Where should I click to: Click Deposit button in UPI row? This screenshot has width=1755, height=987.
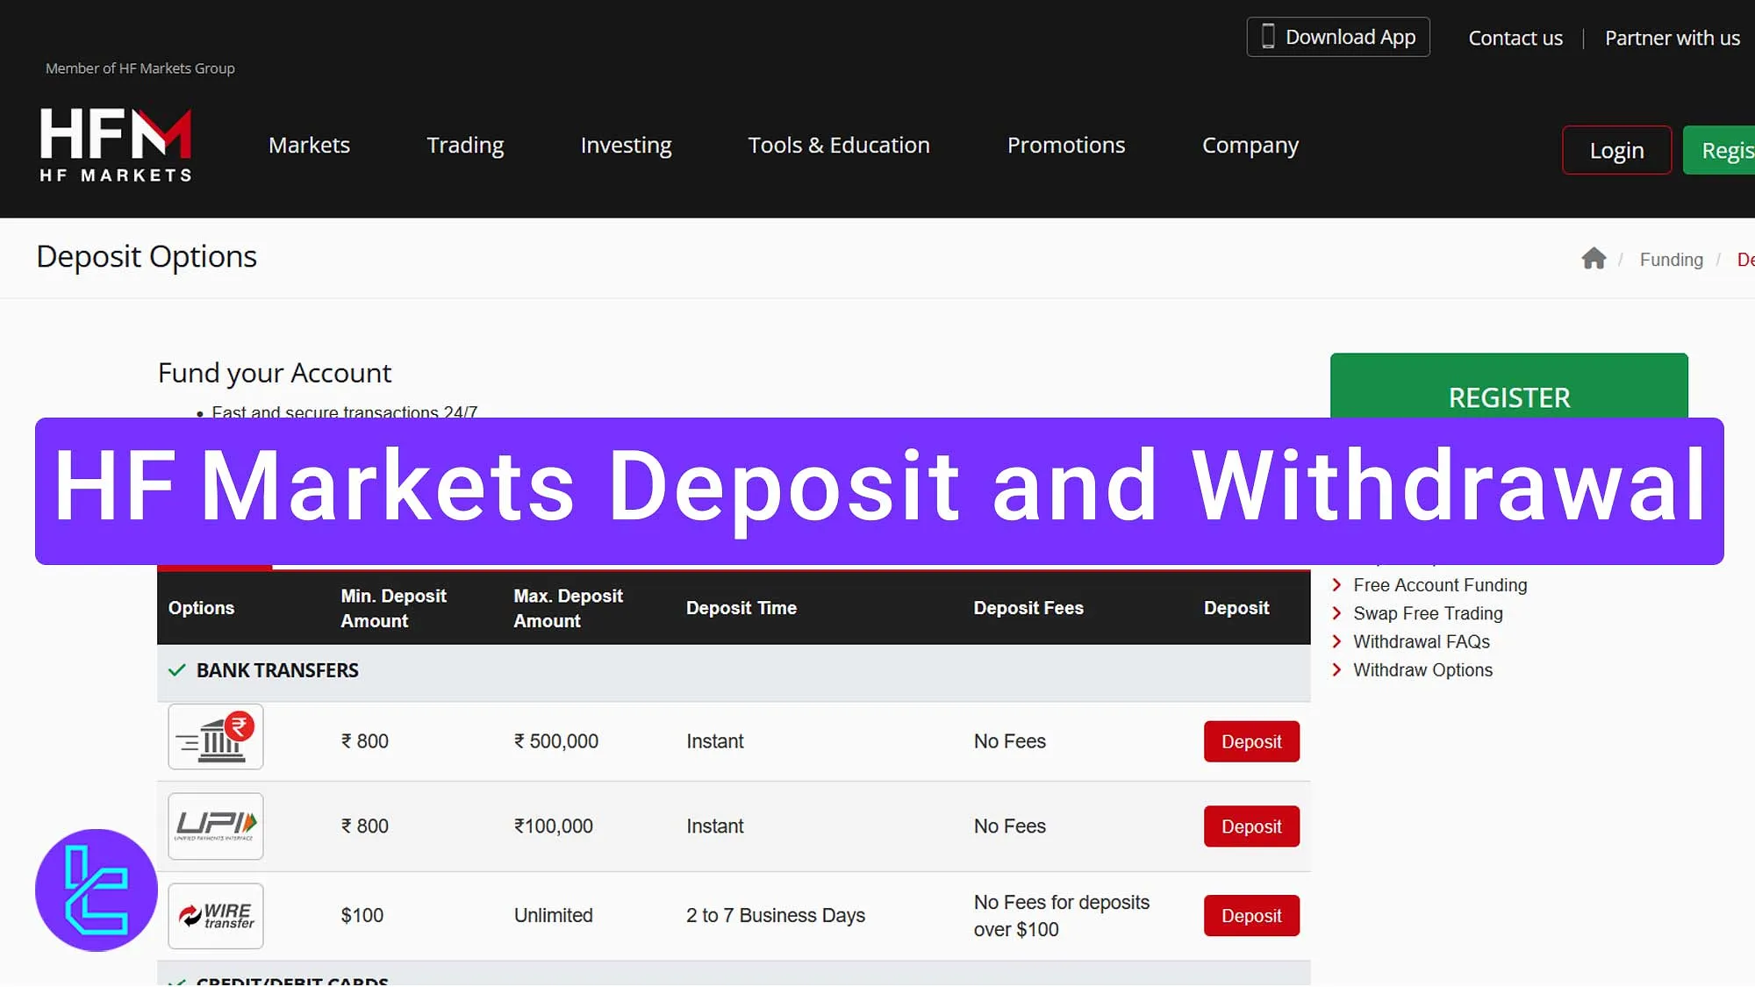click(x=1251, y=826)
